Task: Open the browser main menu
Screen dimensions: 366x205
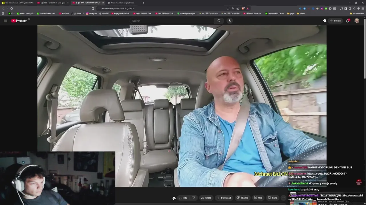Action: pos(363,9)
